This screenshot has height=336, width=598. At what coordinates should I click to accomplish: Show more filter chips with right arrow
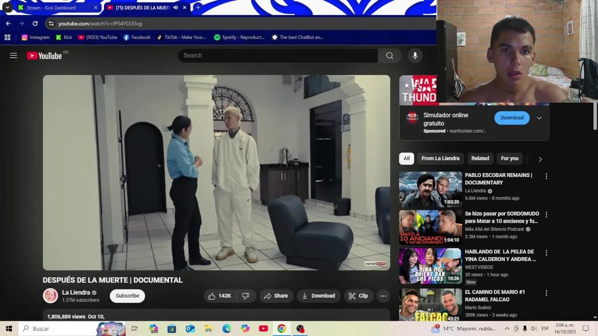[540, 159]
